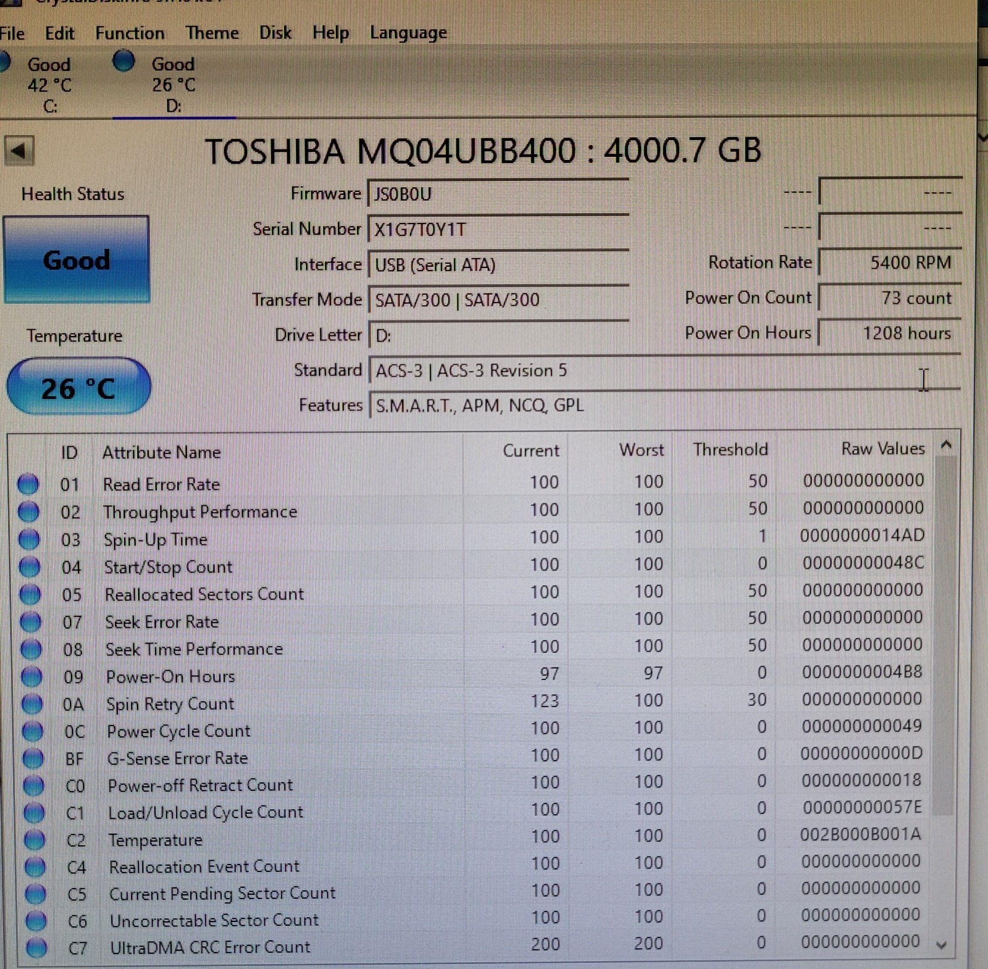The width and height of the screenshot is (988, 969).
Task: Click status icon for Start/Stop Count
Action: point(30,566)
